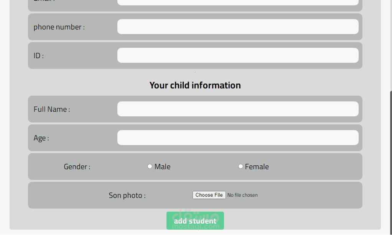Click the "Gender :" label
The height and width of the screenshot is (235, 392).
(77, 167)
